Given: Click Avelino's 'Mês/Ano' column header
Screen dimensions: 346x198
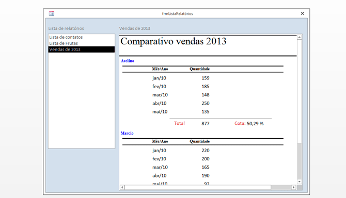Looking at the screenshot, I should pyautogui.click(x=160, y=69).
